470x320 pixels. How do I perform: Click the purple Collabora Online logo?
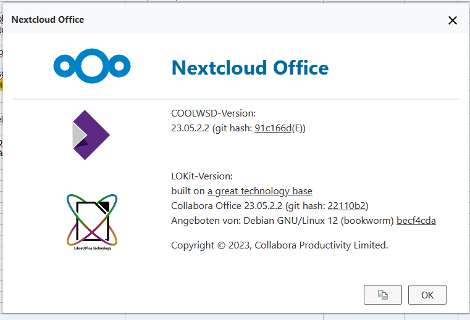click(91, 135)
